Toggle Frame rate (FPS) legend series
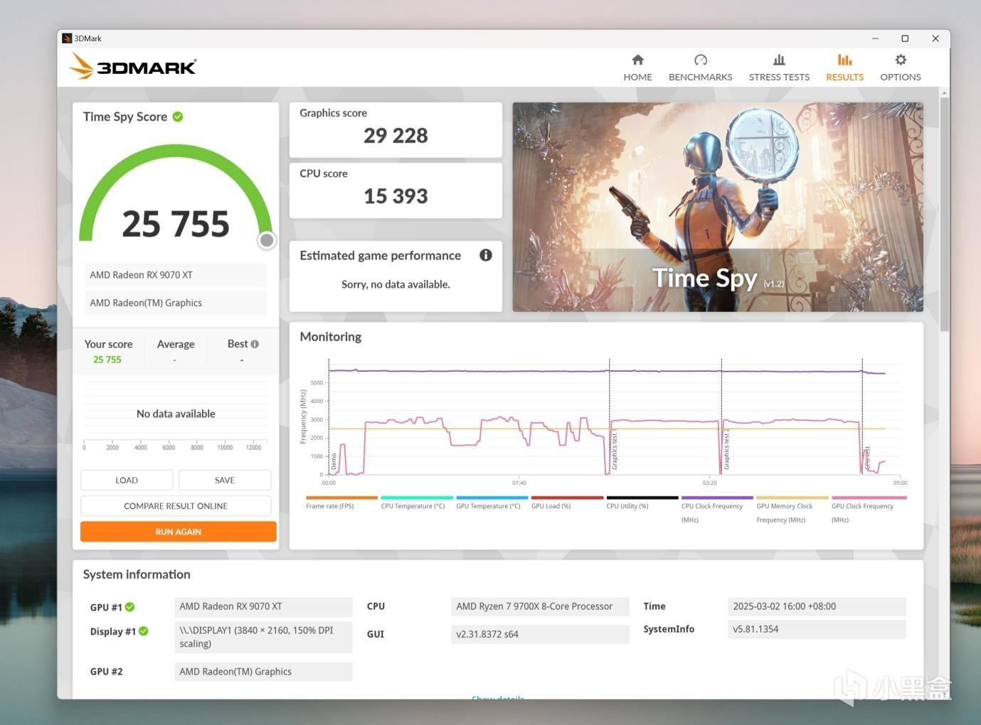 click(341, 503)
